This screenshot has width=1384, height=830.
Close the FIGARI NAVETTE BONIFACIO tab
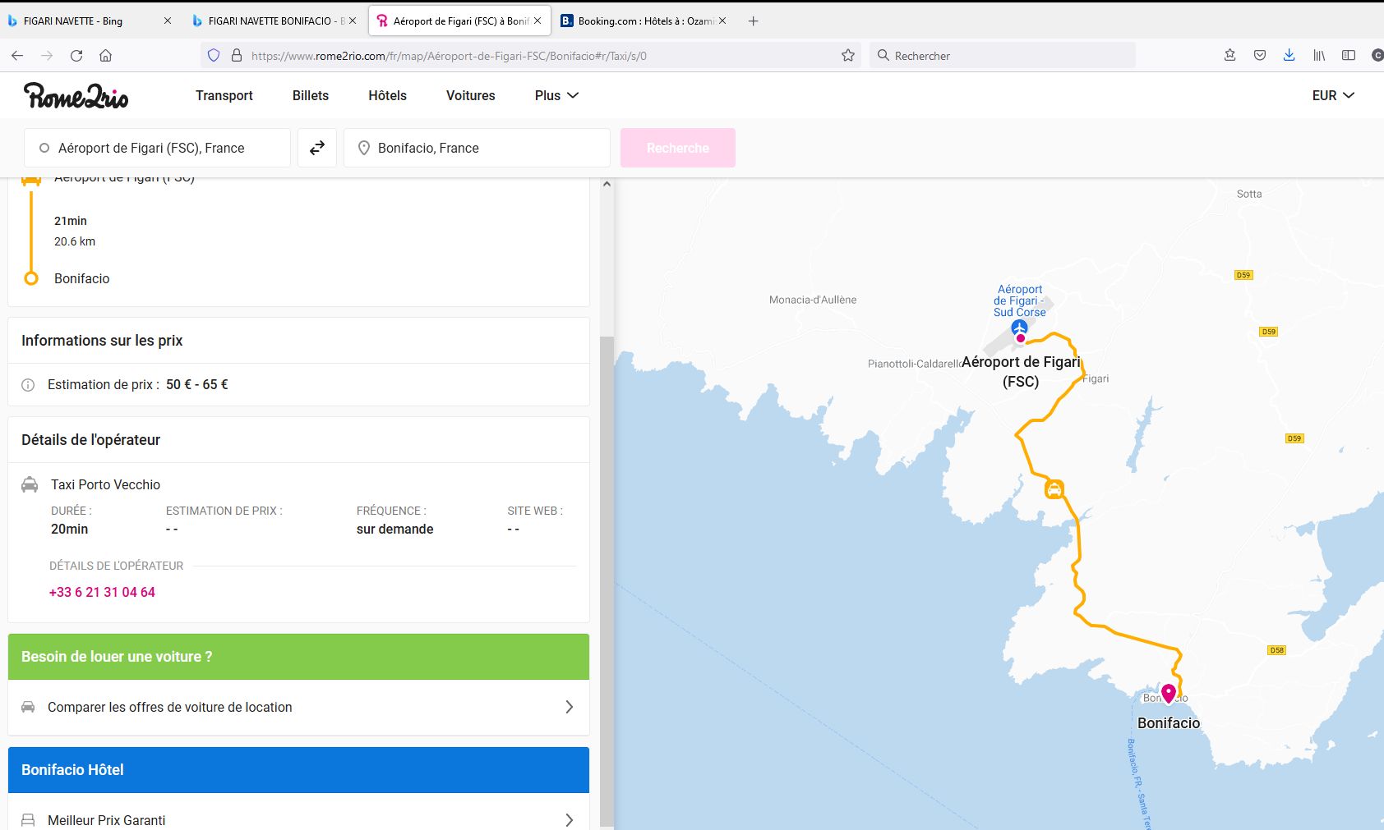[x=353, y=21]
